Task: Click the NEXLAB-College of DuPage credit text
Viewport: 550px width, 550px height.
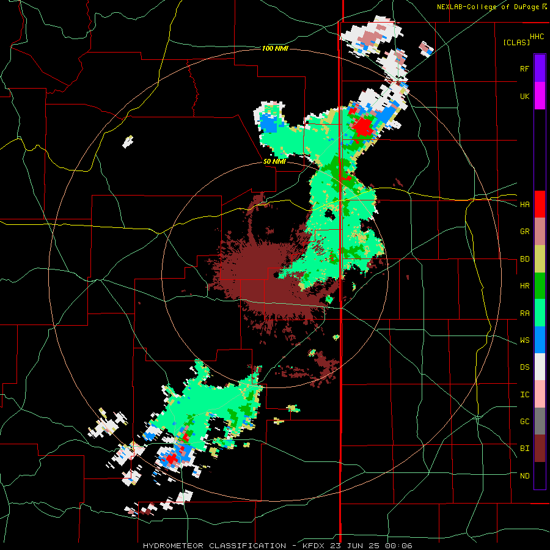Action: point(488,7)
